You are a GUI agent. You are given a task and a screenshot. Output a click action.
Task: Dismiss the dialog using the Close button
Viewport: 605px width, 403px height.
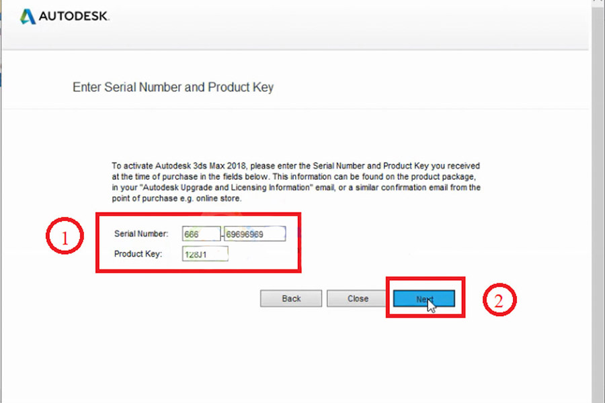358,299
